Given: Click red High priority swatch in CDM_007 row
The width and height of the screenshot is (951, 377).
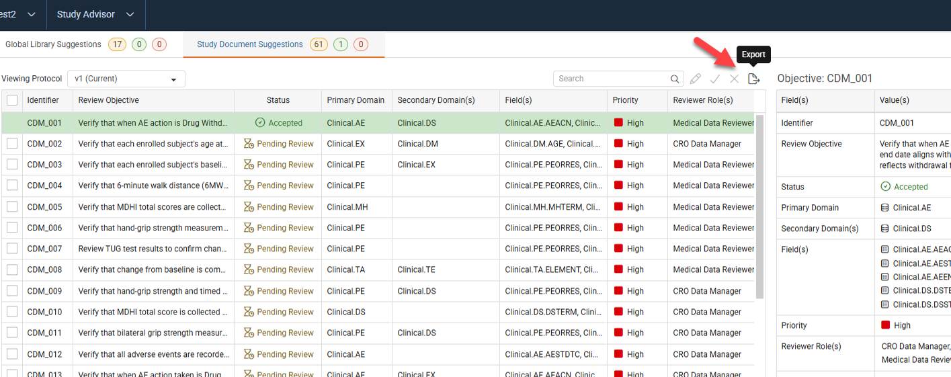Looking at the screenshot, I should 618,249.
